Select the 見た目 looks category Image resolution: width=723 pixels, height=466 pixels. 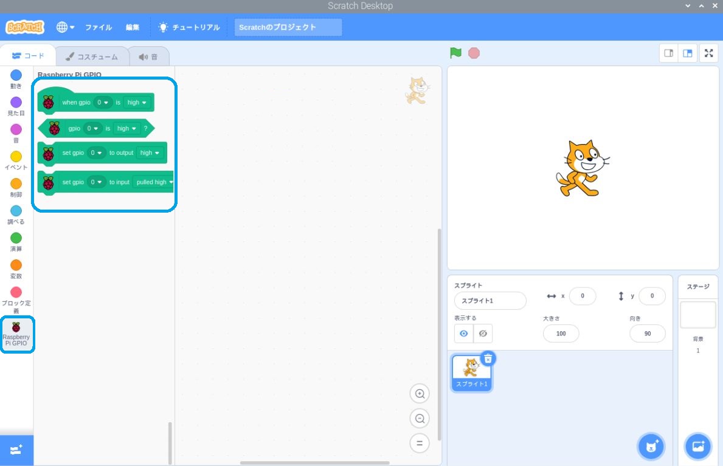click(16, 106)
